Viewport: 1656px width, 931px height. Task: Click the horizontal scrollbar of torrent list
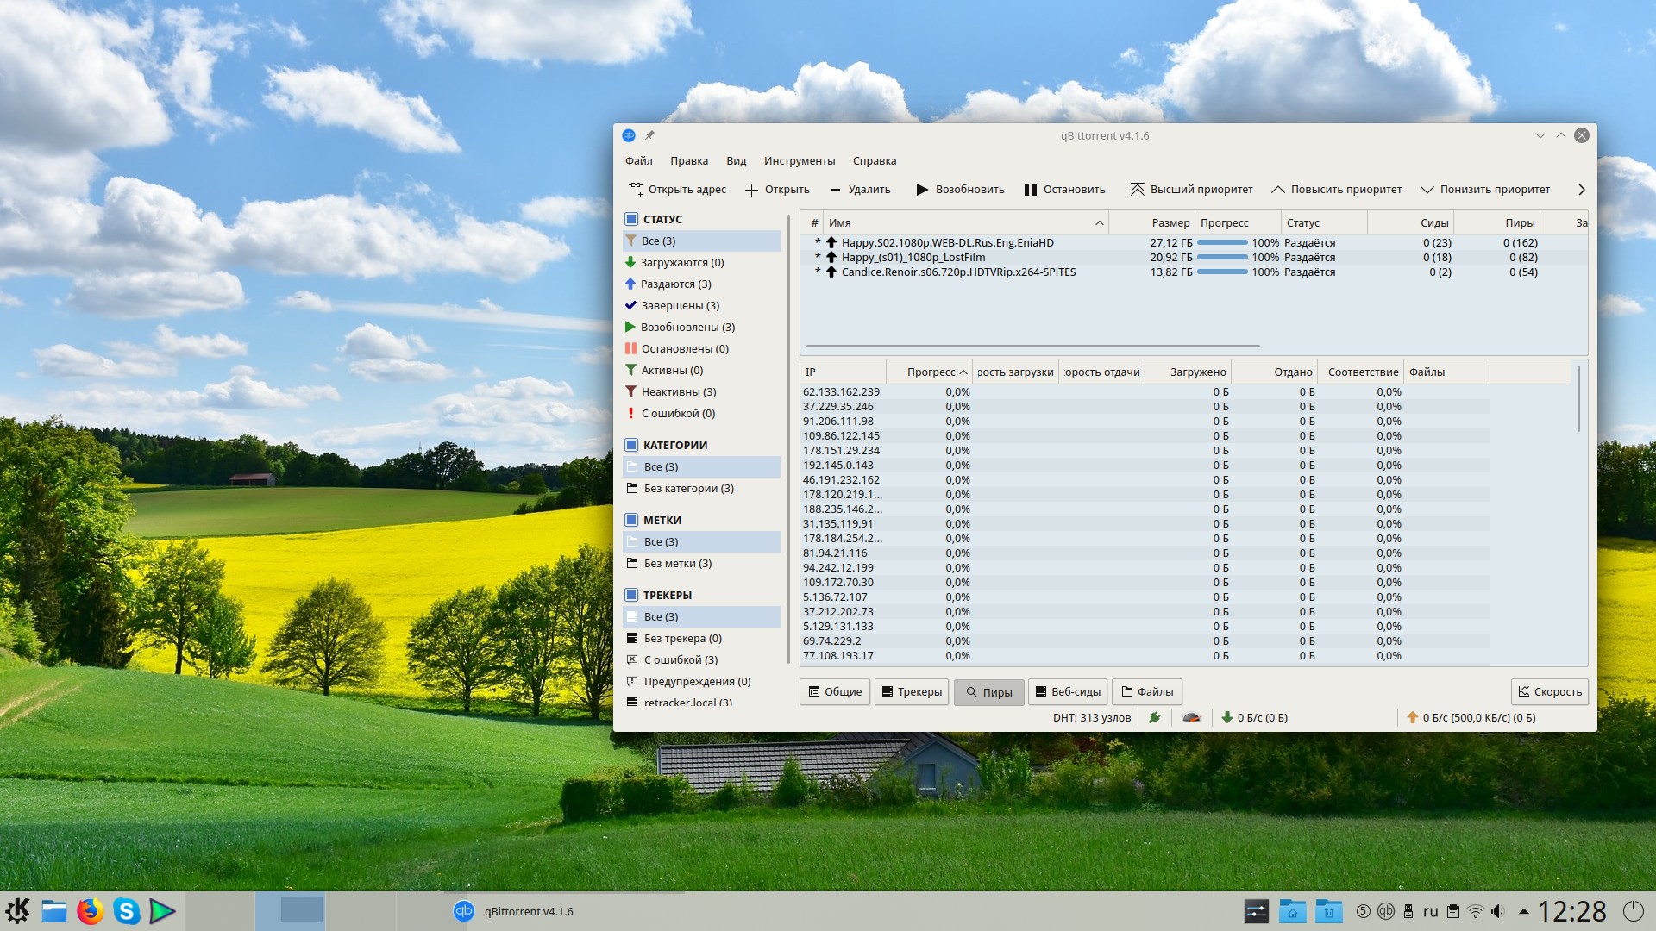[x=1032, y=346]
